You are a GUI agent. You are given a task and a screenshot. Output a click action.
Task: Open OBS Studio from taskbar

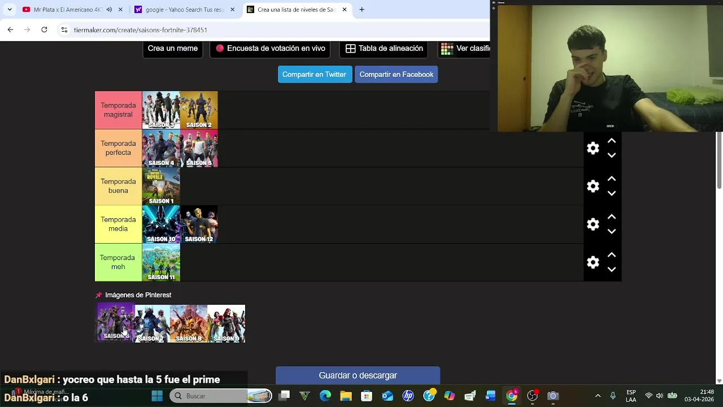pyautogui.click(x=532, y=396)
